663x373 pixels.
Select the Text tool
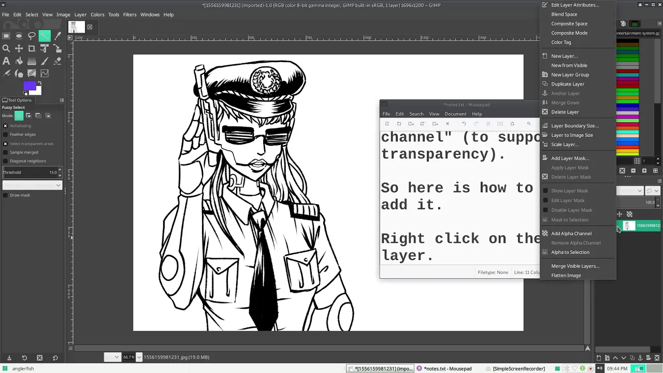tap(6, 61)
